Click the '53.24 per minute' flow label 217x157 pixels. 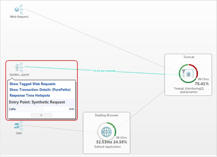104,71
